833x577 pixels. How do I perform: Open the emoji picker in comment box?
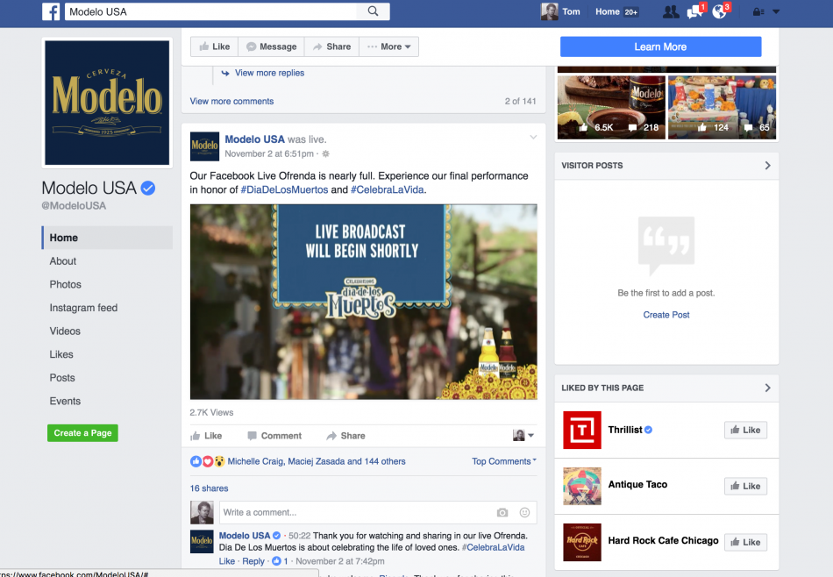click(524, 513)
